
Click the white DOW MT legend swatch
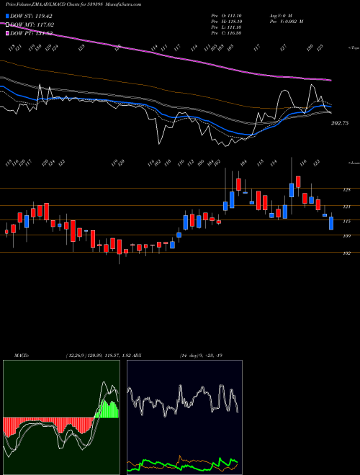pyautogui.click(x=7, y=24)
